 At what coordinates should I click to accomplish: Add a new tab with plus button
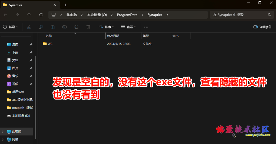coord(66,5)
